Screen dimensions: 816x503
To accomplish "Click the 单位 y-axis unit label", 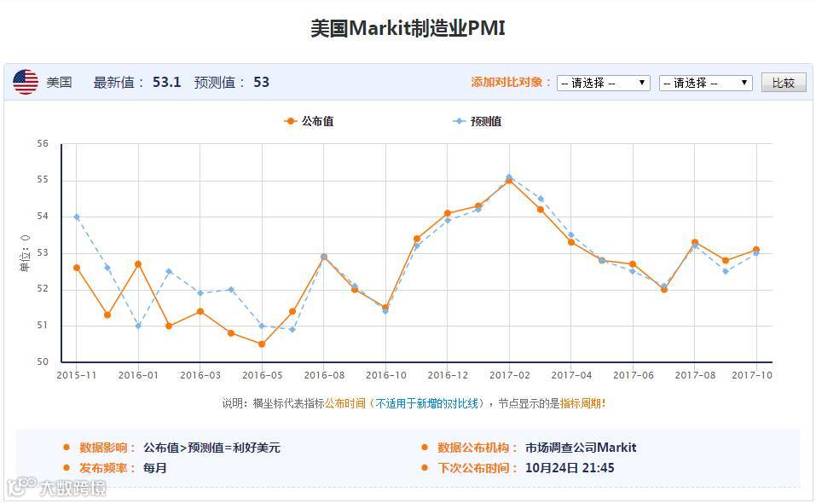I will click(25, 253).
